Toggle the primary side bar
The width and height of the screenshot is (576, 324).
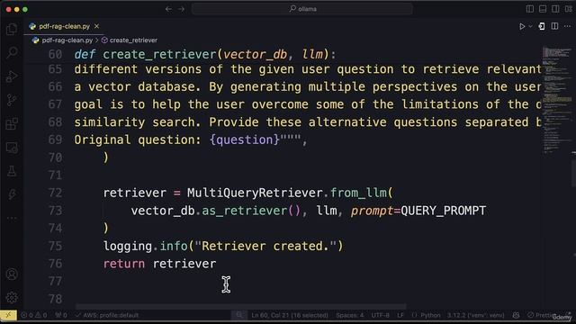pyautogui.click(x=530, y=9)
